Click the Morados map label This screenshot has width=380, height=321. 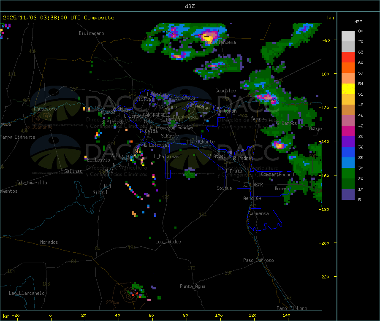click(x=49, y=242)
